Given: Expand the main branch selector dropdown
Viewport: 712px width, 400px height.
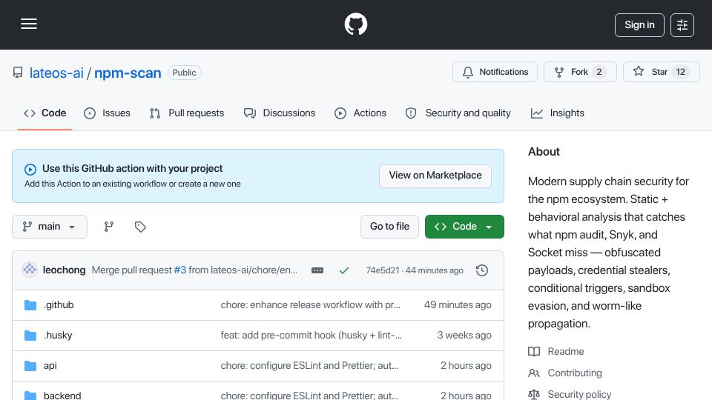Looking at the screenshot, I should (x=50, y=227).
